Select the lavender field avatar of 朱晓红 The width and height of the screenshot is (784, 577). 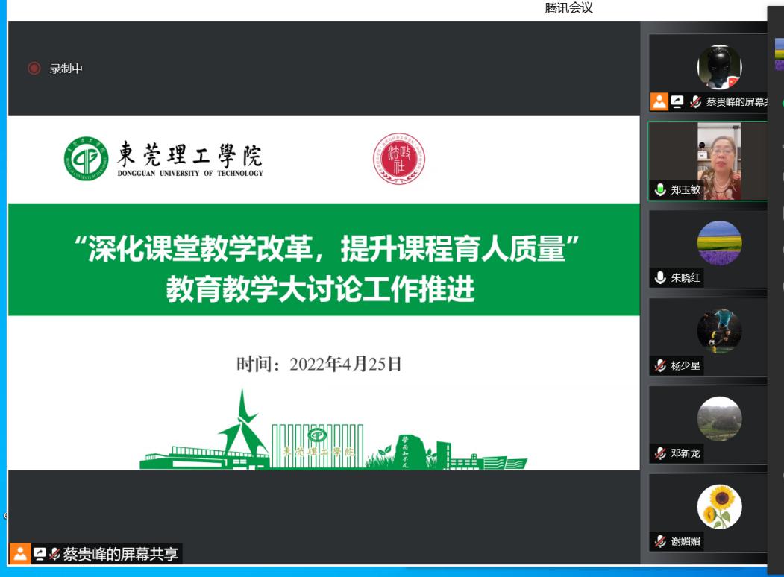point(719,243)
